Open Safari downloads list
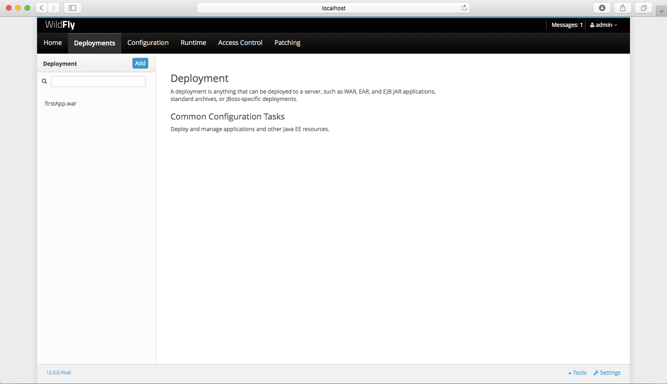Viewport: 667px width, 384px height. 602,8
